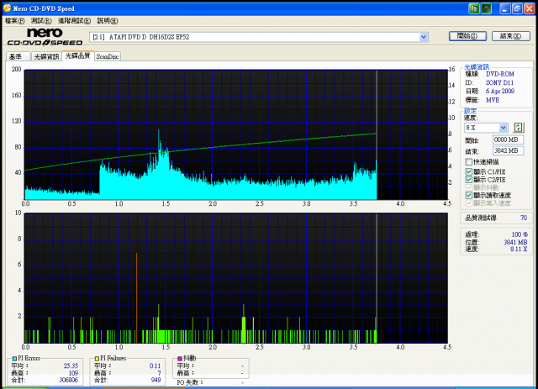Viewport: 538px width, 389px height.
Task: Click the disc type DVD-ROM text
Action: 500,74
